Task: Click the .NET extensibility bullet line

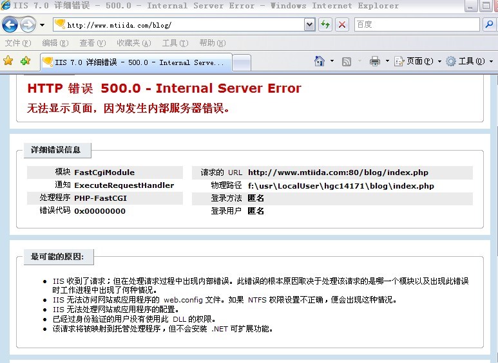Action: 162,329
